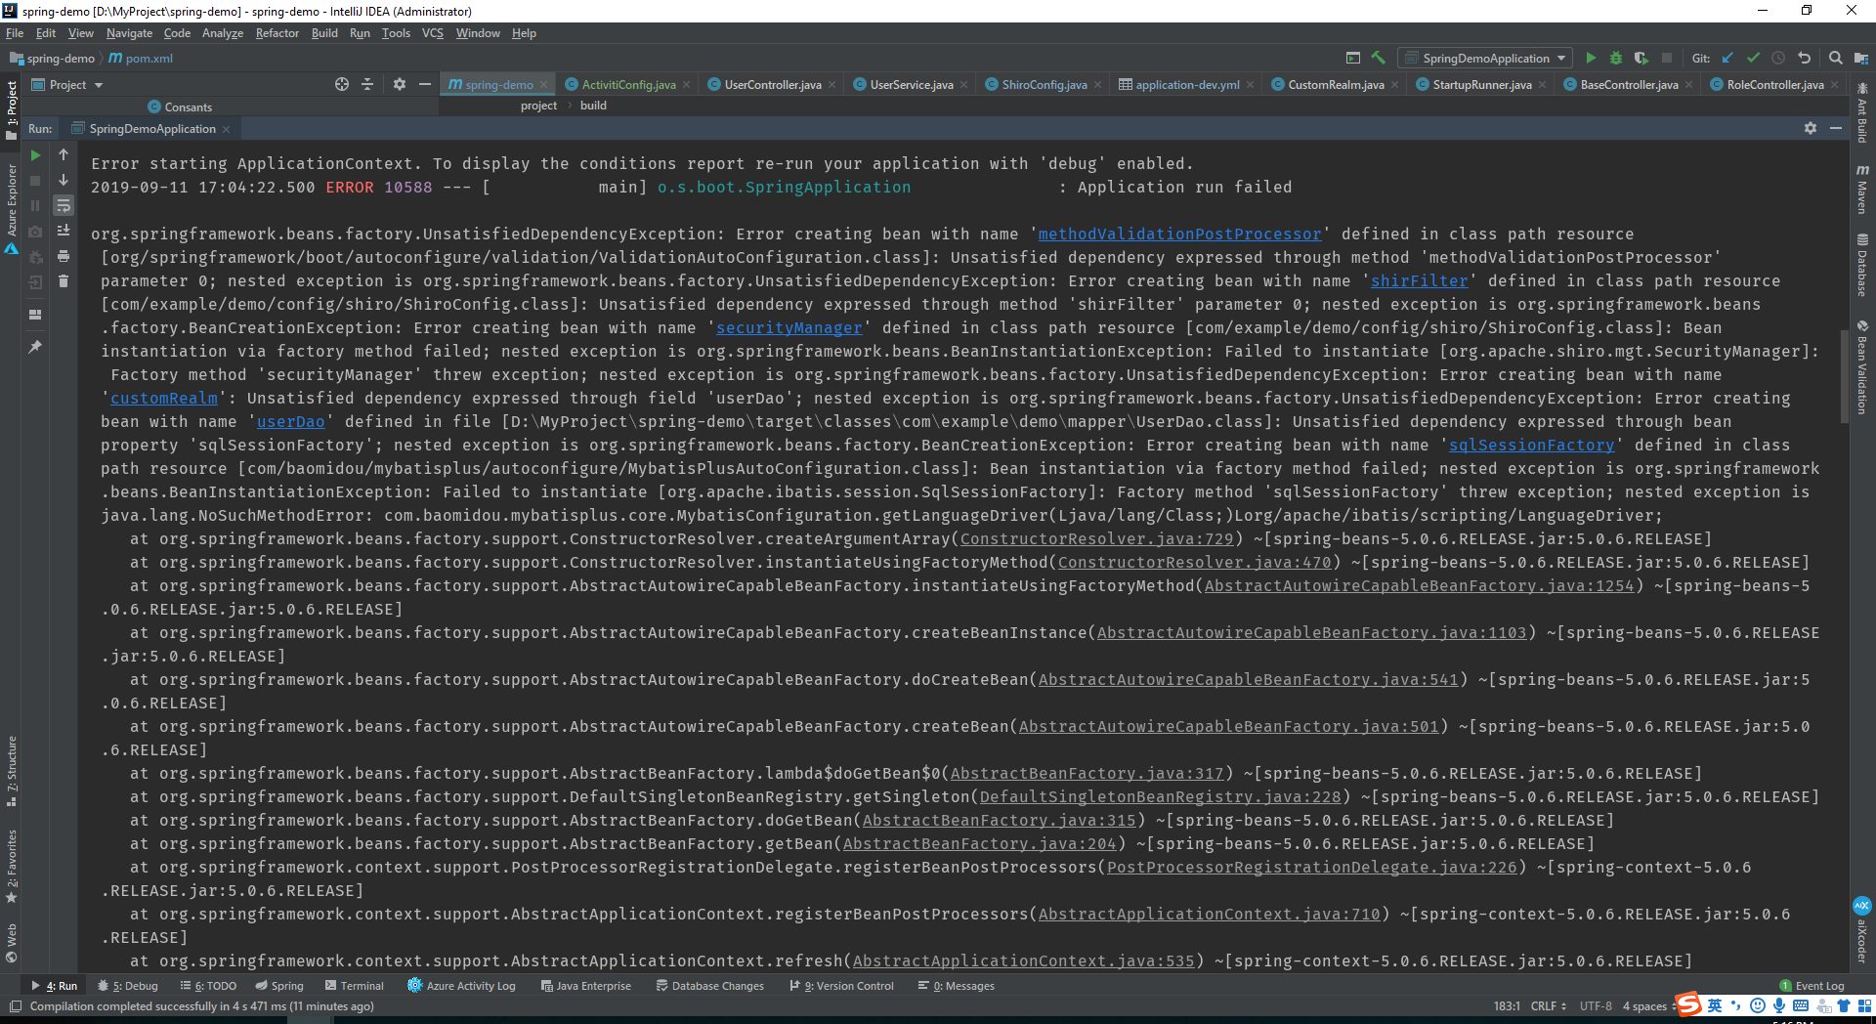
Task: Open the Event Log
Action: click(x=1812, y=986)
